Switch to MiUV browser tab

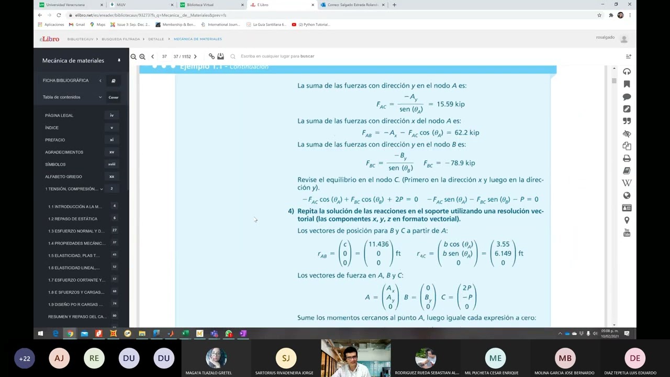pos(140,5)
